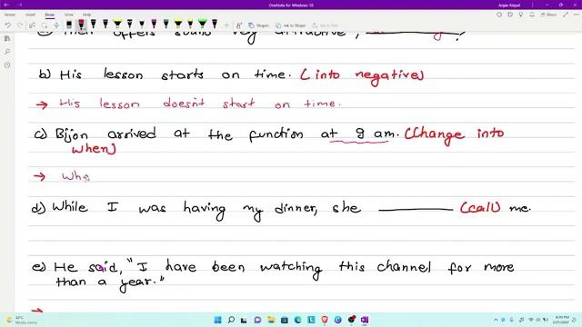This screenshot has width=582, height=327.
Task: Open the Help tab
Action: (86, 15)
